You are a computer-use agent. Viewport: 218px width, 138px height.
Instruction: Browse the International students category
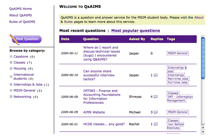(x=23, y=77)
